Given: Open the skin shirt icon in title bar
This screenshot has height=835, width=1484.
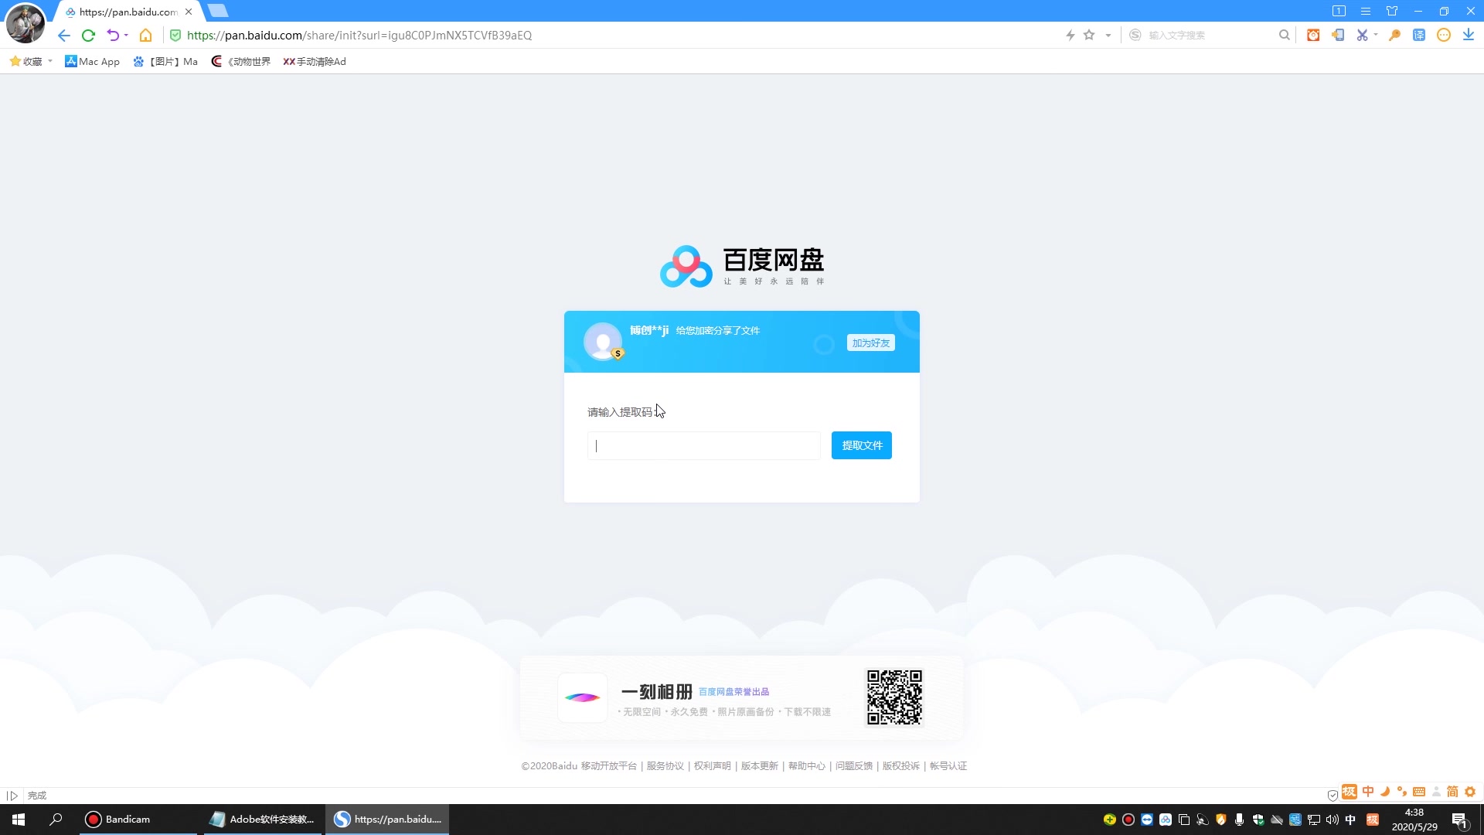Looking at the screenshot, I should (x=1392, y=12).
